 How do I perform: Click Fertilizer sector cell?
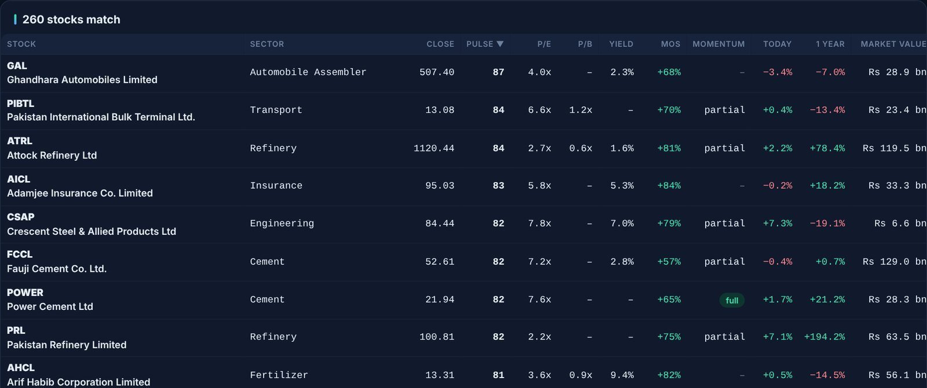[279, 375]
